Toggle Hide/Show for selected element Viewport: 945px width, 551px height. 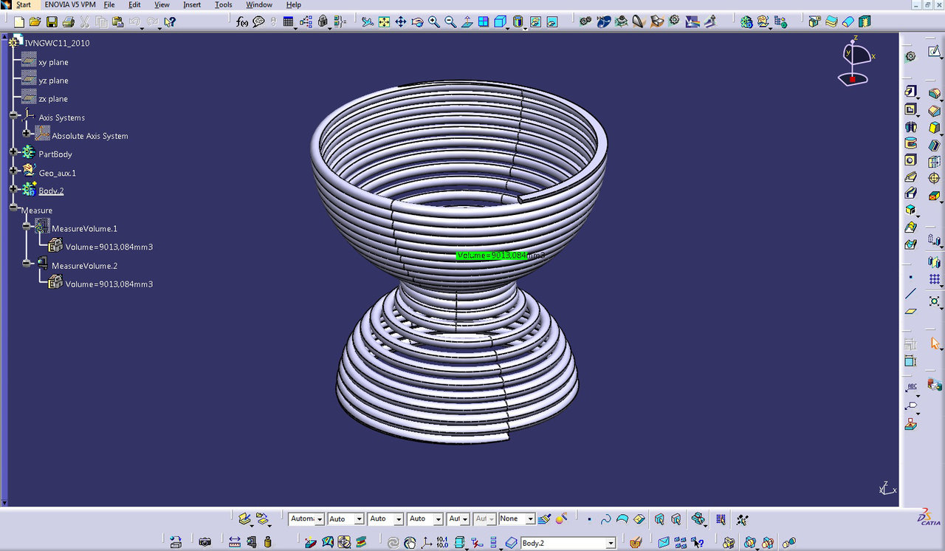(535, 22)
